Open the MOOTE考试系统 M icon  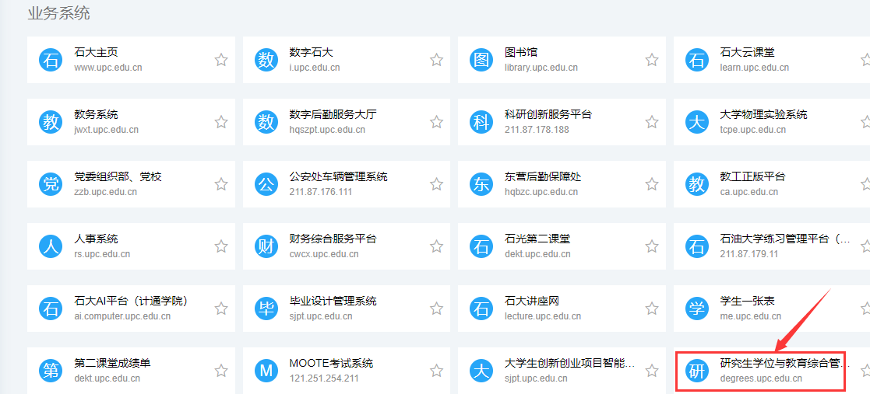point(266,371)
